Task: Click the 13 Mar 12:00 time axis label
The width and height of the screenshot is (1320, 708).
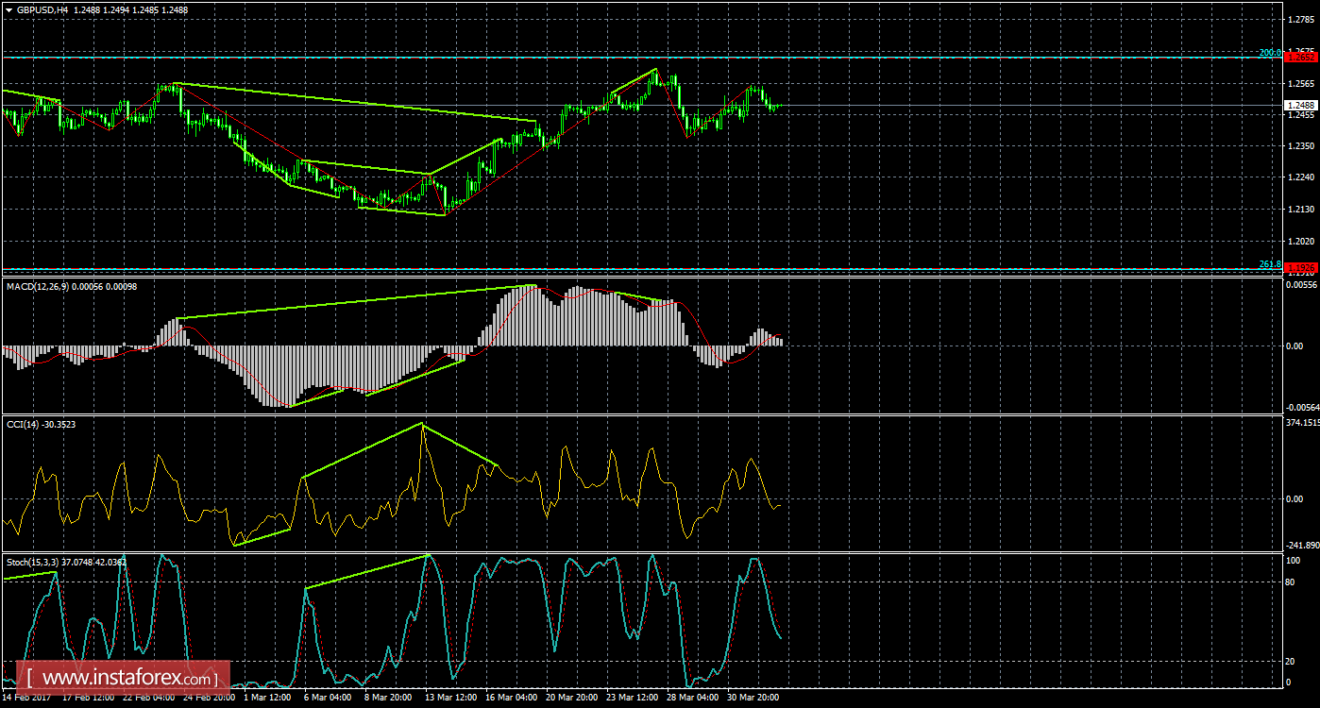Action: tap(448, 698)
